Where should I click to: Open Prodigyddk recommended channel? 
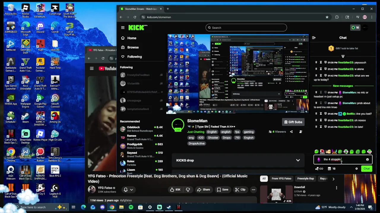click(x=141, y=146)
